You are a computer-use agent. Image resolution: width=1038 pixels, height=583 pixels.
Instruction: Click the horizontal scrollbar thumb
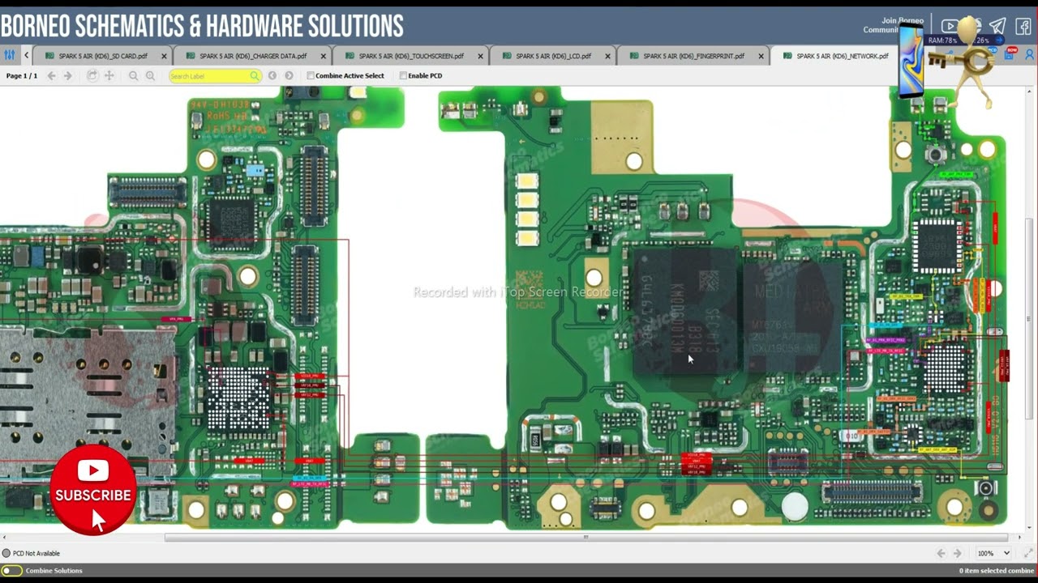(585, 537)
